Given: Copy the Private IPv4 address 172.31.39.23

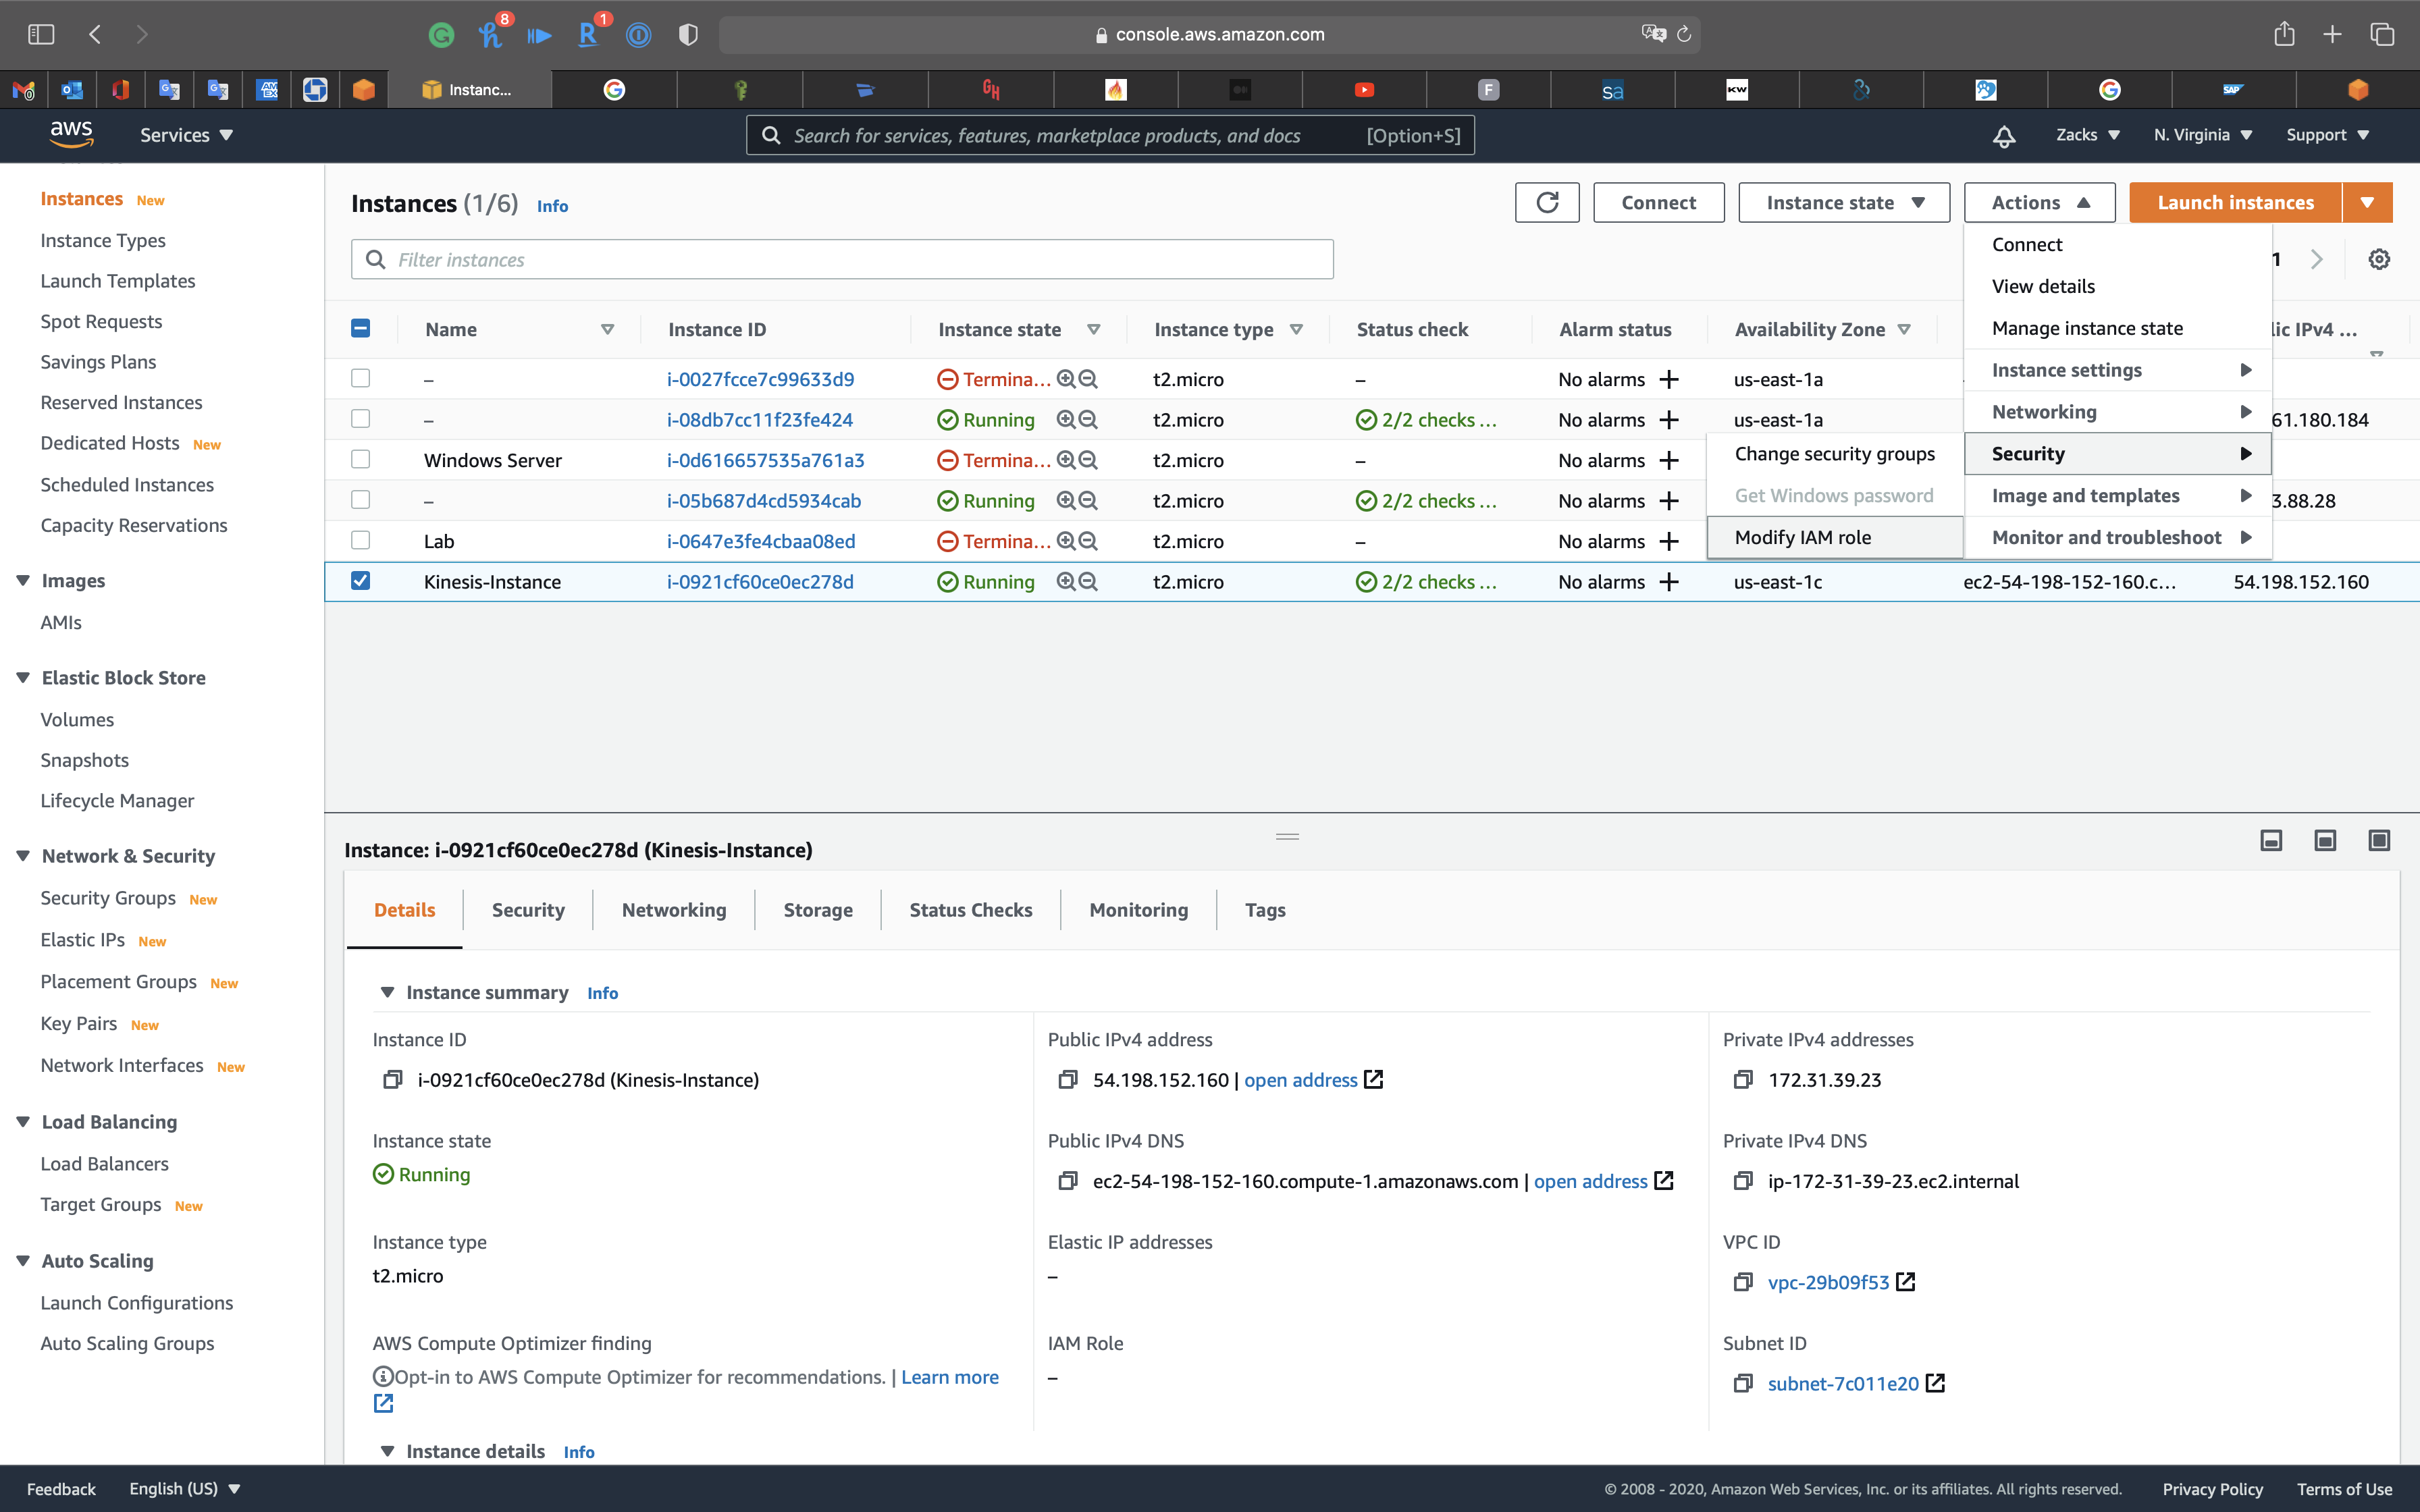Looking at the screenshot, I should (1743, 1080).
